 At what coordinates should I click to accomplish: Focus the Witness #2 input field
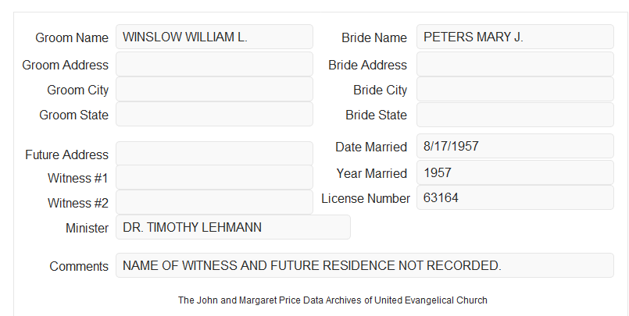click(214, 202)
